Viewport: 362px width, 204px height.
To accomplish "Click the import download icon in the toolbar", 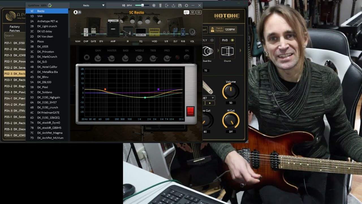I will pyautogui.click(x=173, y=5).
